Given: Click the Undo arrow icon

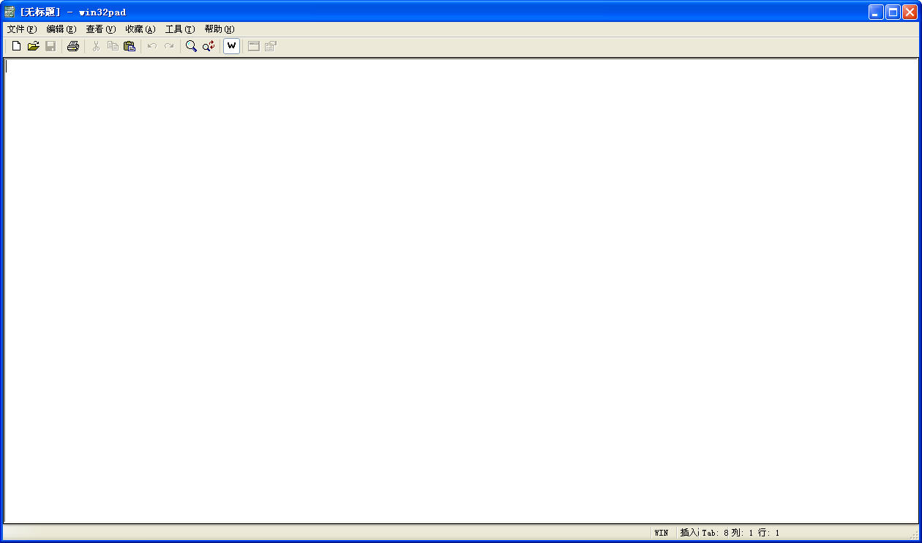Looking at the screenshot, I should pos(152,46).
